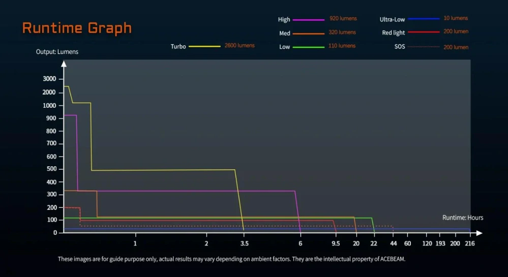Click the dotted SOS legend line
The height and width of the screenshot is (277, 508).
coord(424,47)
